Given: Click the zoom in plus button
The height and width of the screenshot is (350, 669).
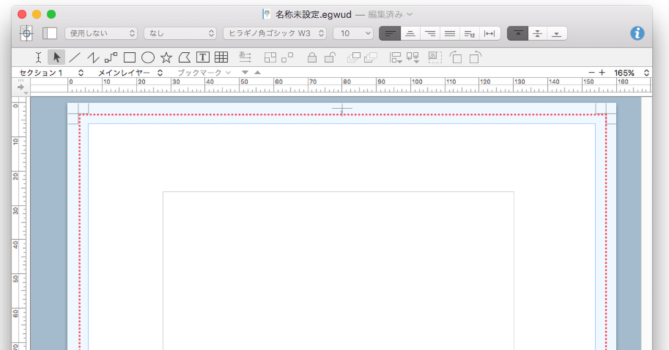Looking at the screenshot, I should [602, 73].
